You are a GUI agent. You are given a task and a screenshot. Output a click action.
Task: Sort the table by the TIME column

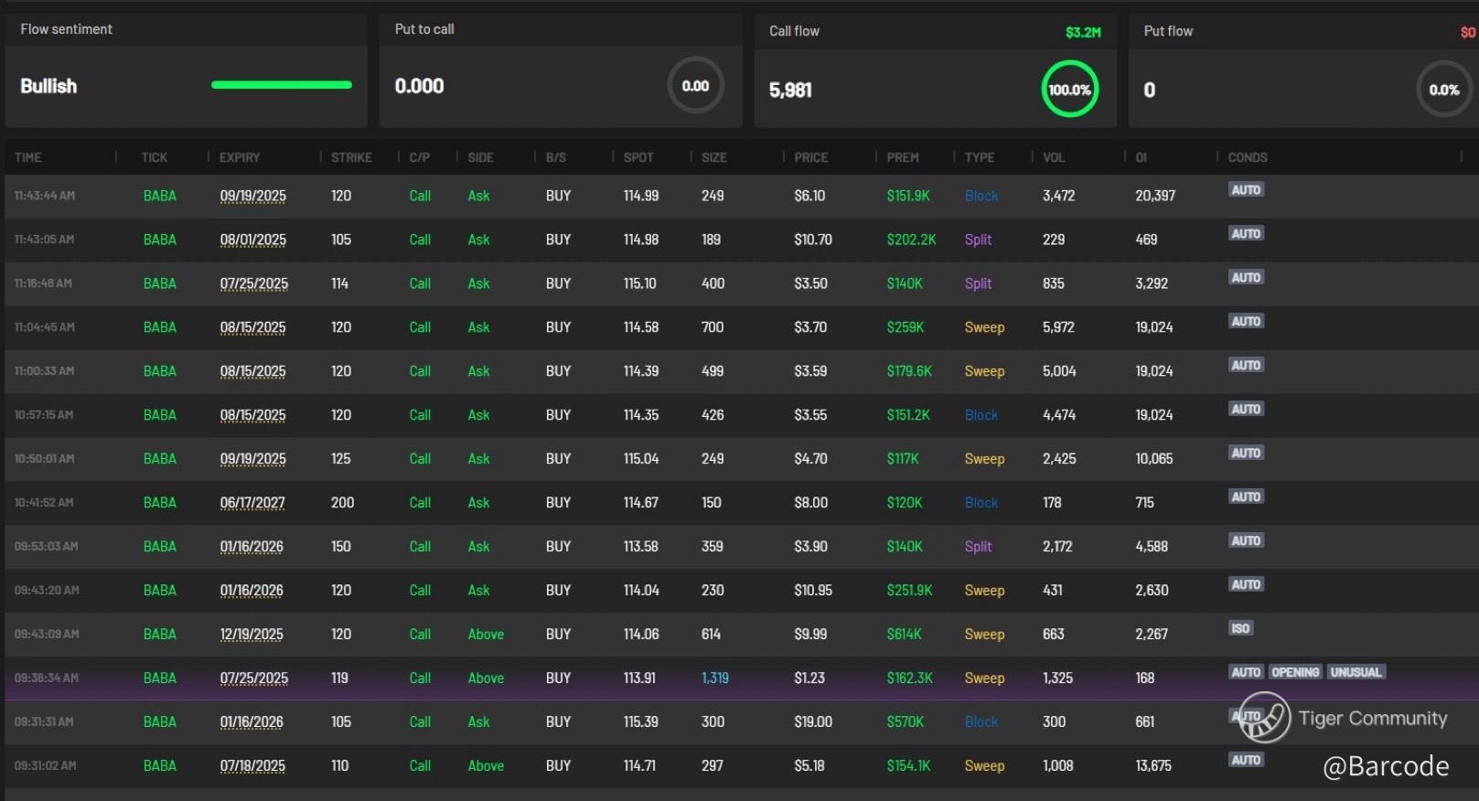coord(28,157)
